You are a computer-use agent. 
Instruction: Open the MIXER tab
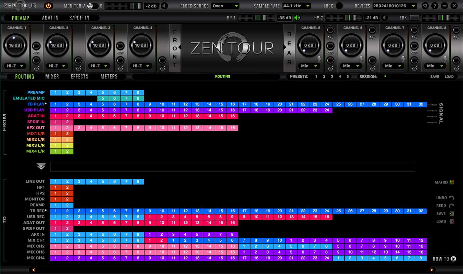[x=52, y=76]
